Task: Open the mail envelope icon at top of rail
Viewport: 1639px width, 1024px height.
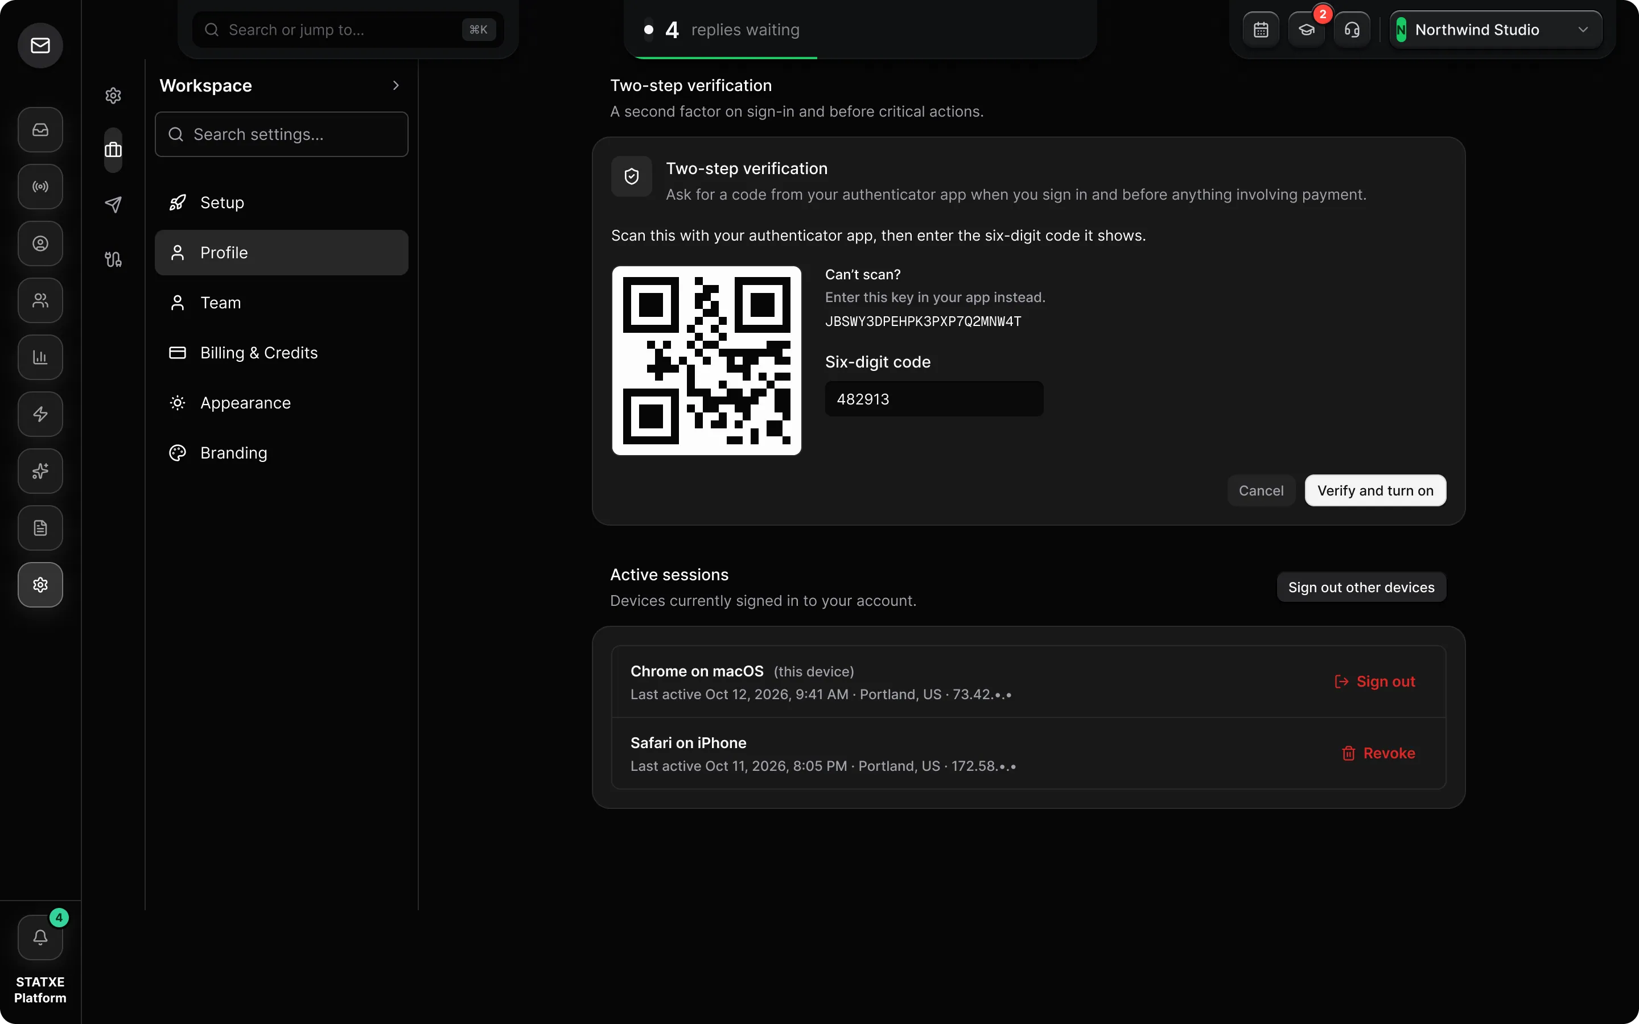Action: click(x=40, y=46)
